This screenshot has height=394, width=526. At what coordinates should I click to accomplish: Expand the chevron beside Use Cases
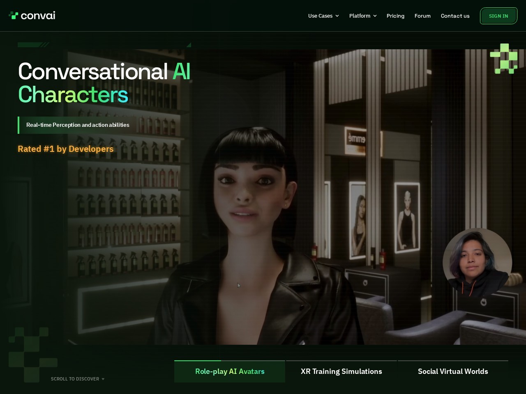[x=337, y=16]
